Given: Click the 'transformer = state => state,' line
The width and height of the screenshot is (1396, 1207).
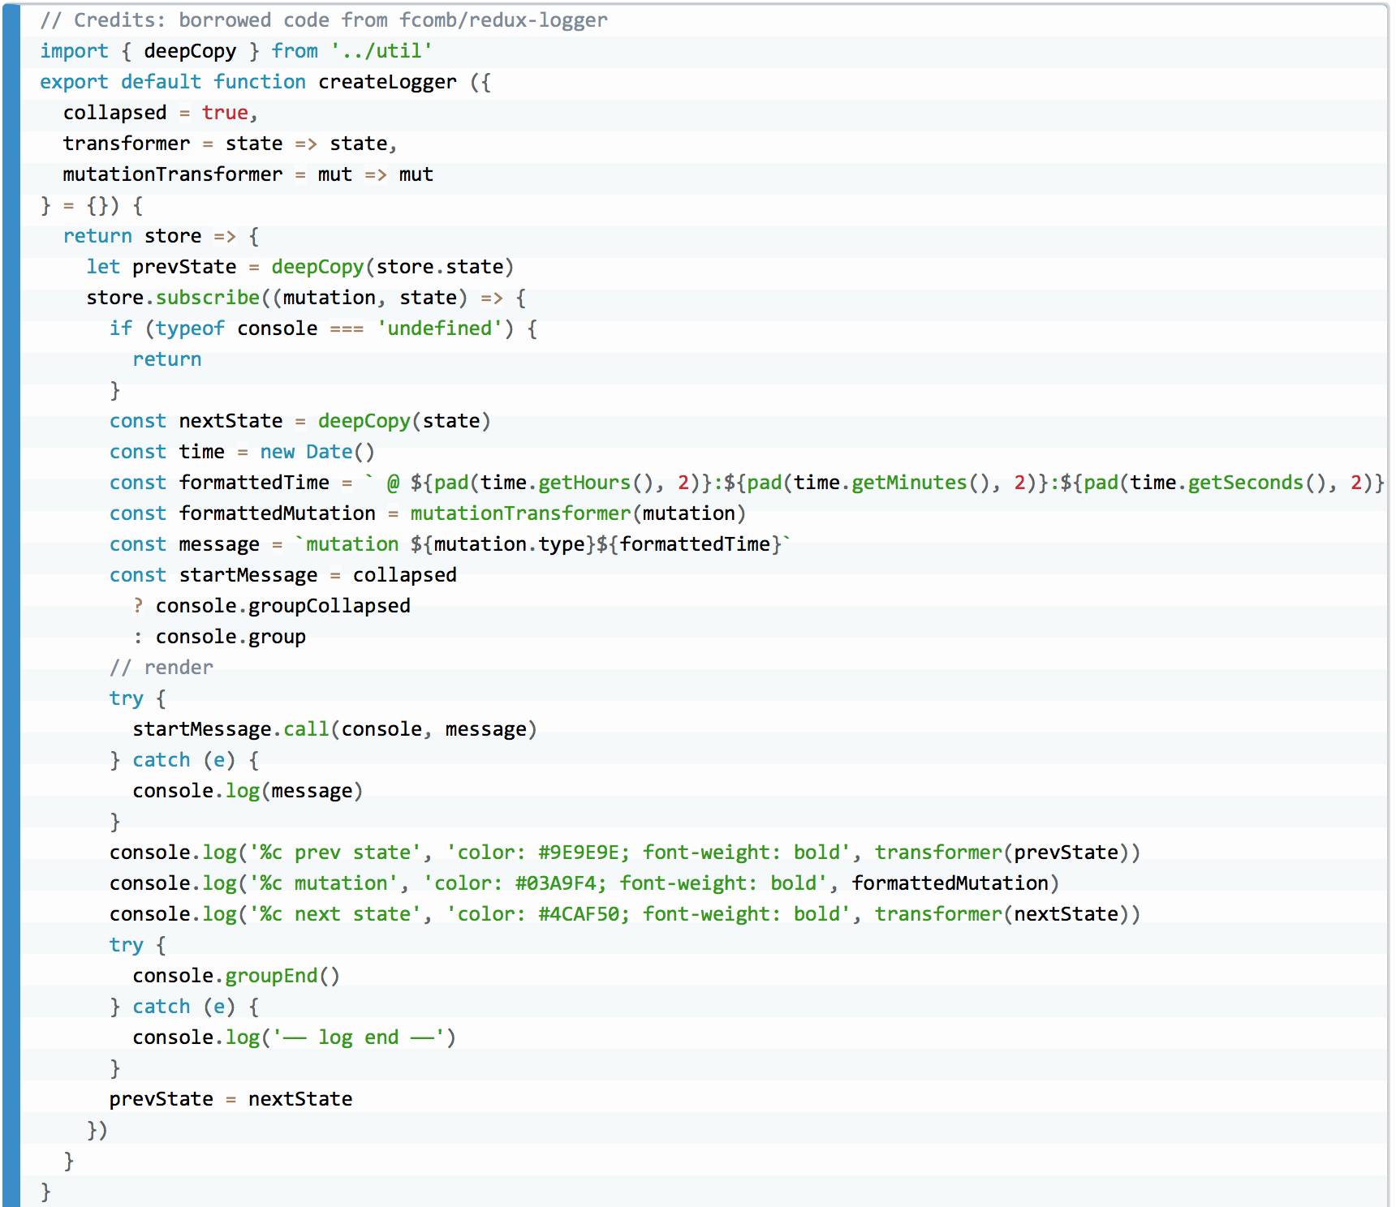Looking at the screenshot, I should coord(231,144).
